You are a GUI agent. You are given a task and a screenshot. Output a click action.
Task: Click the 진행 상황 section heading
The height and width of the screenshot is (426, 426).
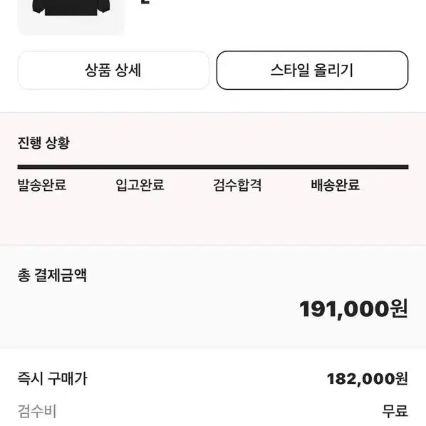pos(43,142)
